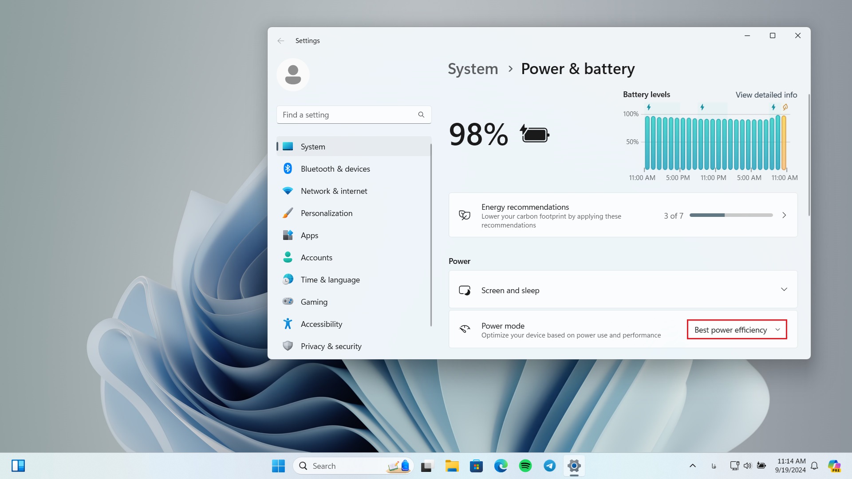Open File Explorer from the taskbar
The image size is (852, 479).
tap(452, 466)
